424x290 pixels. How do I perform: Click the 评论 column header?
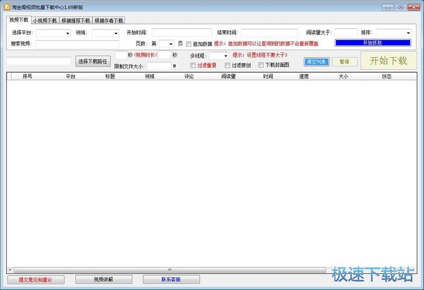tap(189, 76)
